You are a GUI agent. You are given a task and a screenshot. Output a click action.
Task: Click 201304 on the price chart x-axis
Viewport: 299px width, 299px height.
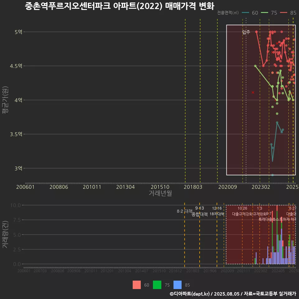126,187
